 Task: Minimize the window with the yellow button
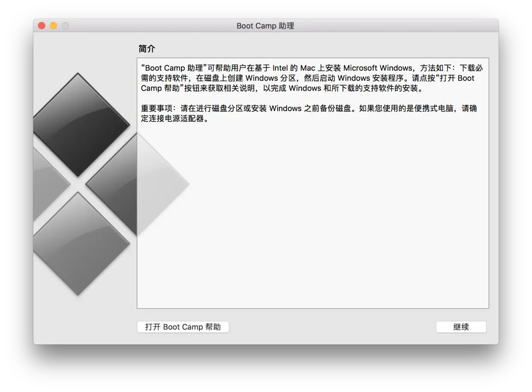[x=53, y=26]
